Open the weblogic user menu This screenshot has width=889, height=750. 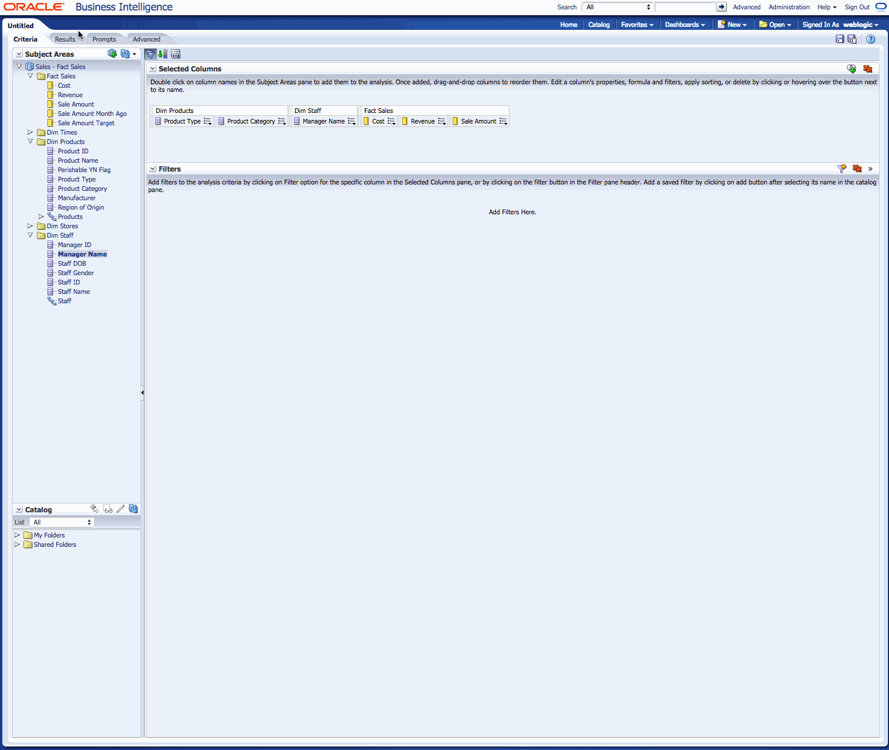point(861,25)
